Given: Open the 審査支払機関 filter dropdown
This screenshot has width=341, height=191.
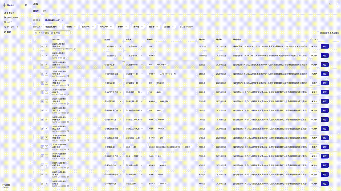Looking at the screenshot, I should click(53, 27).
